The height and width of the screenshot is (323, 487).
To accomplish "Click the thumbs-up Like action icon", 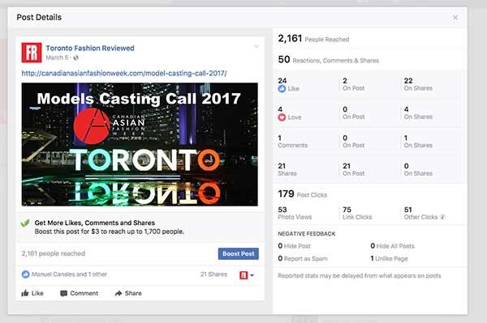I will point(25,293).
